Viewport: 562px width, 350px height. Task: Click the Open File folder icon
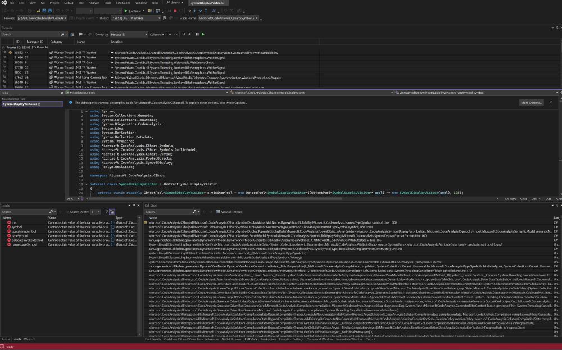38,11
